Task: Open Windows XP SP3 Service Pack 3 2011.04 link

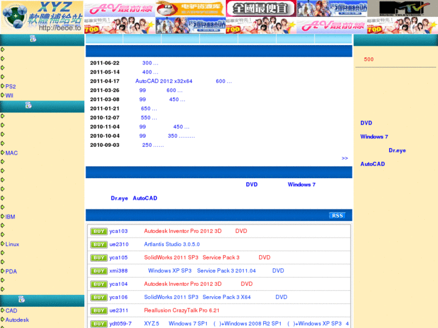Action: tap(216, 270)
